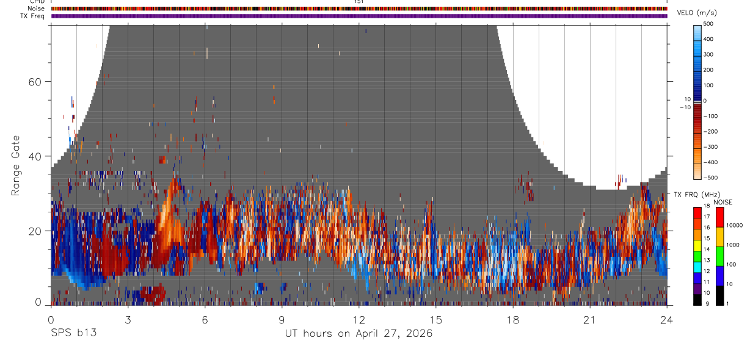Select the purple 10–11 MHz TX FRQ swatch

(x=697, y=288)
